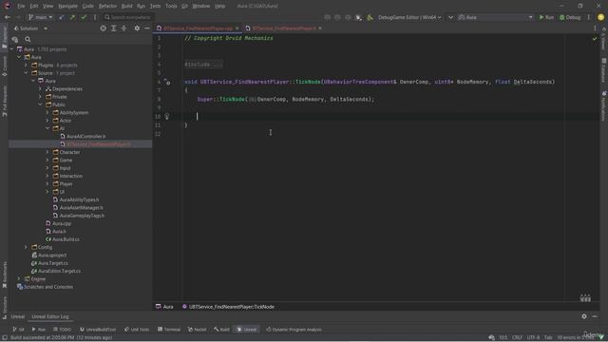Click the navigate Back arrow
608x342 pixels.
click(x=8, y=17)
